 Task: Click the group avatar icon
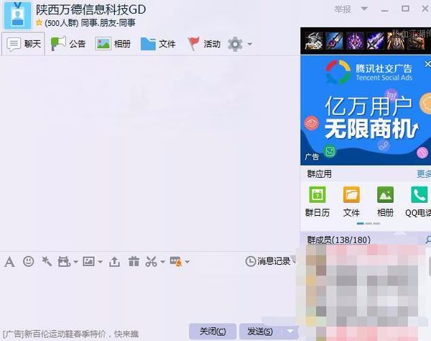[x=18, y=15]
